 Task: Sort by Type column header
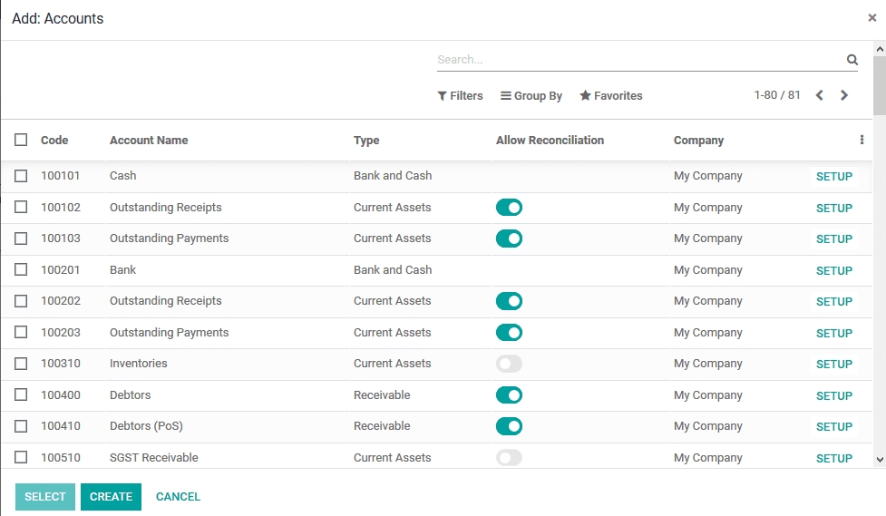click(x=366, y=141)
